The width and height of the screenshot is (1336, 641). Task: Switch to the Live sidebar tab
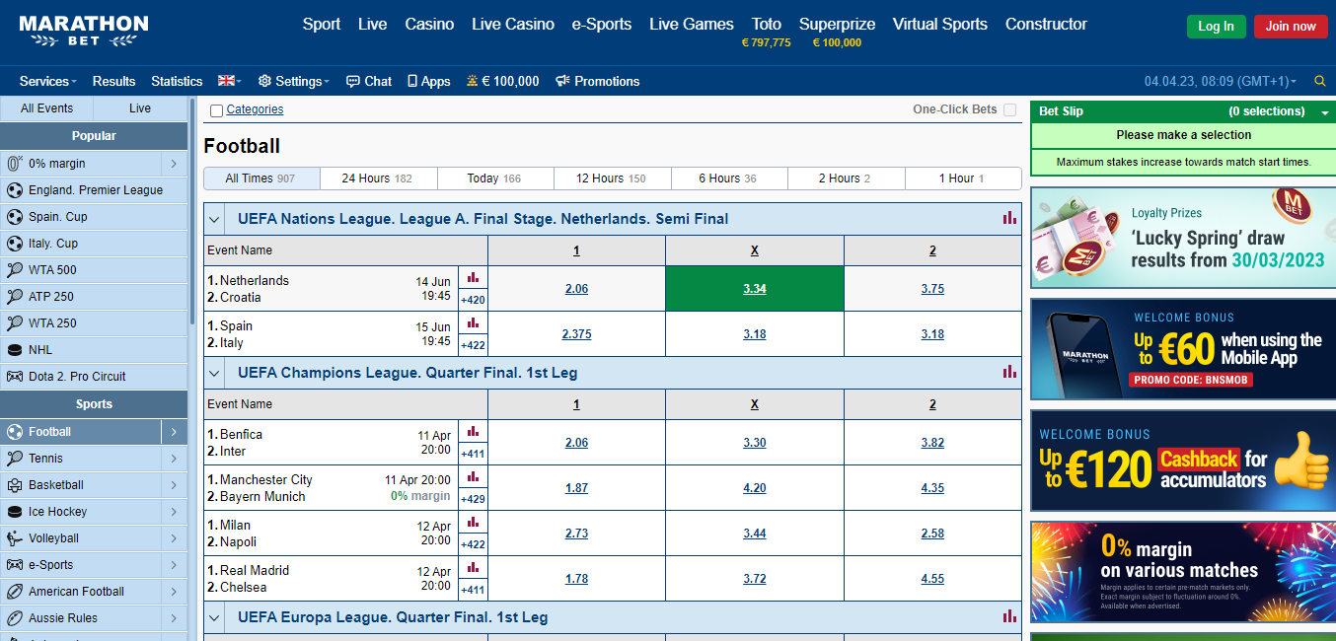[x=140, y=108]
